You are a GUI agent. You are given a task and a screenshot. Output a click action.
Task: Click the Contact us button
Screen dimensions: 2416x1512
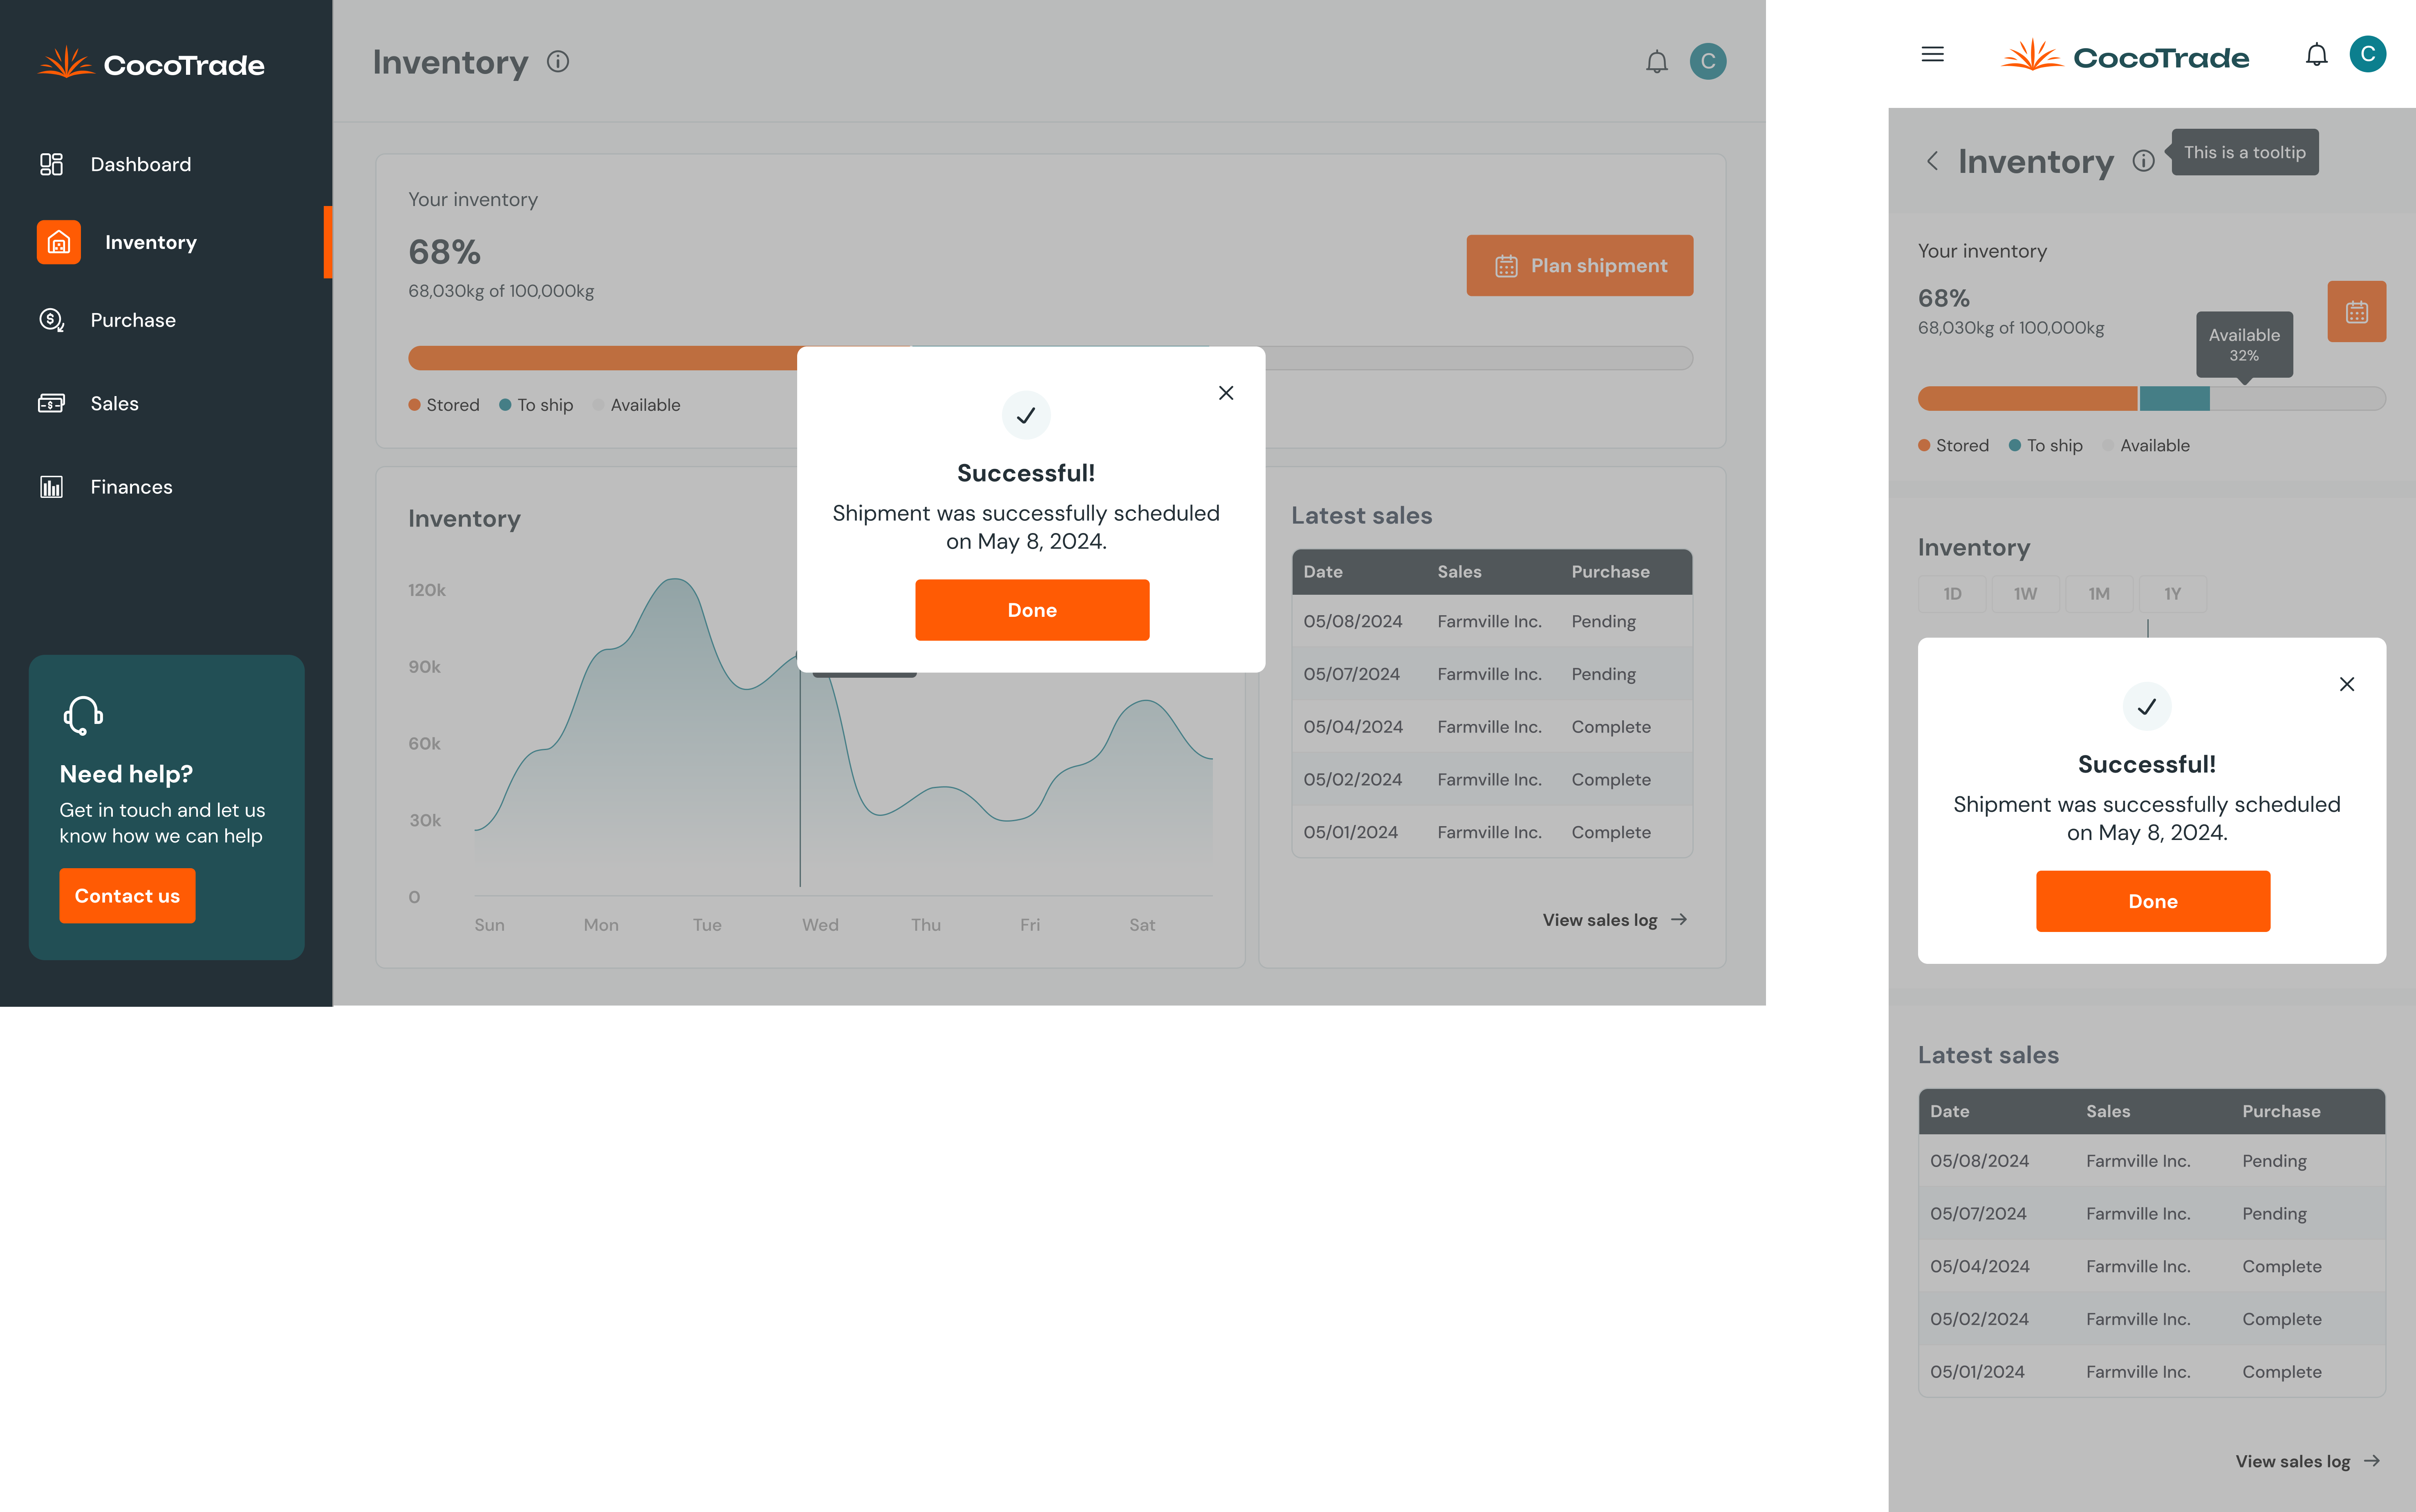click(x=127, y=896)
